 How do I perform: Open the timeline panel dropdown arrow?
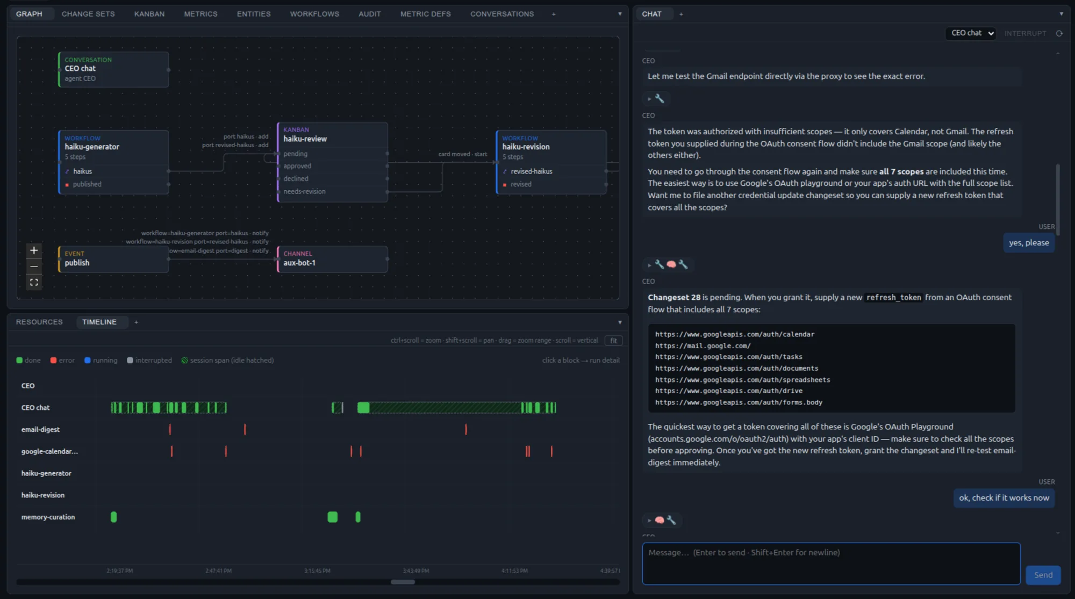tap(620, 322)
